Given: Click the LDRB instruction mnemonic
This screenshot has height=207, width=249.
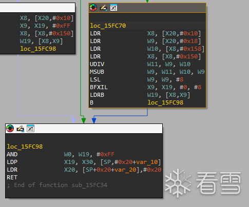Looking at the screenshot, I should coord(97,95).
